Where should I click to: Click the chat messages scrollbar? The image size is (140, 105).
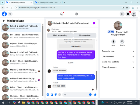click(97, 80)
